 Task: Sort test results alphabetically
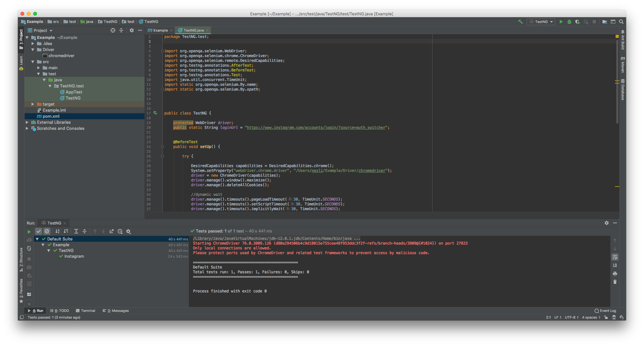point(57,231)
